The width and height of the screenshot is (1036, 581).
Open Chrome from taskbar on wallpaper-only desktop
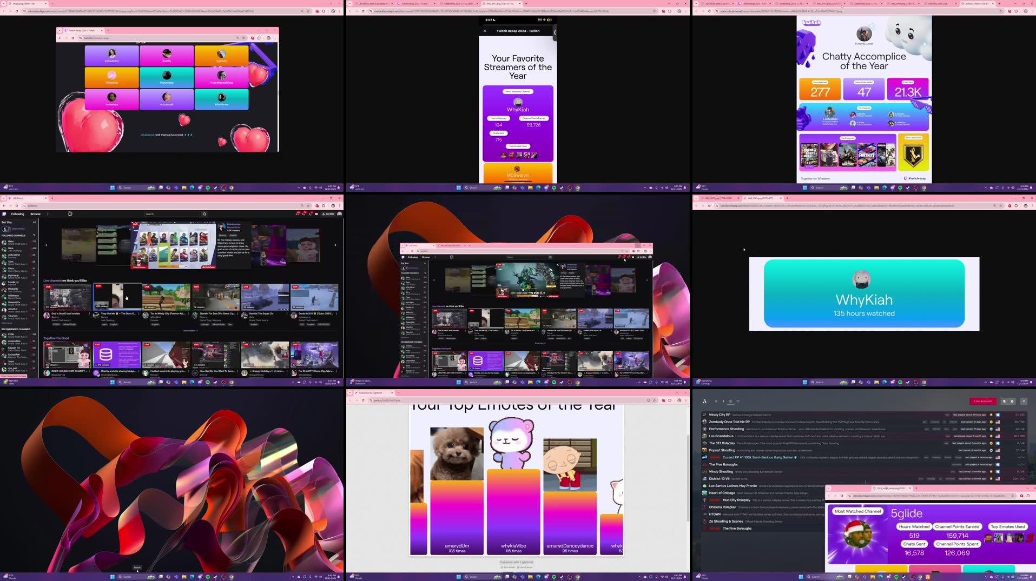(231, 577)
